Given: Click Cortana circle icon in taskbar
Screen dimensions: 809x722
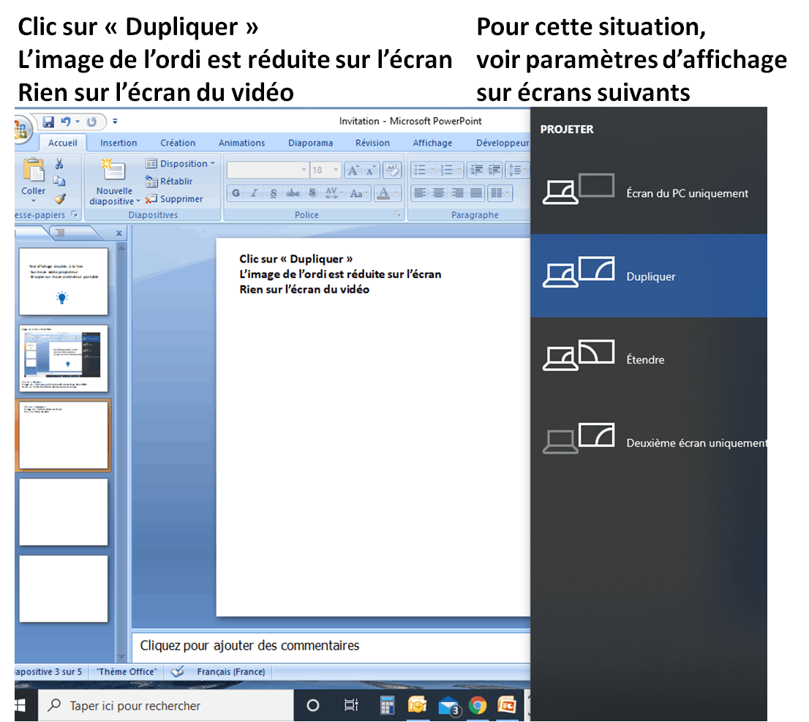Looking at the screenshot, I should [312, 705].
